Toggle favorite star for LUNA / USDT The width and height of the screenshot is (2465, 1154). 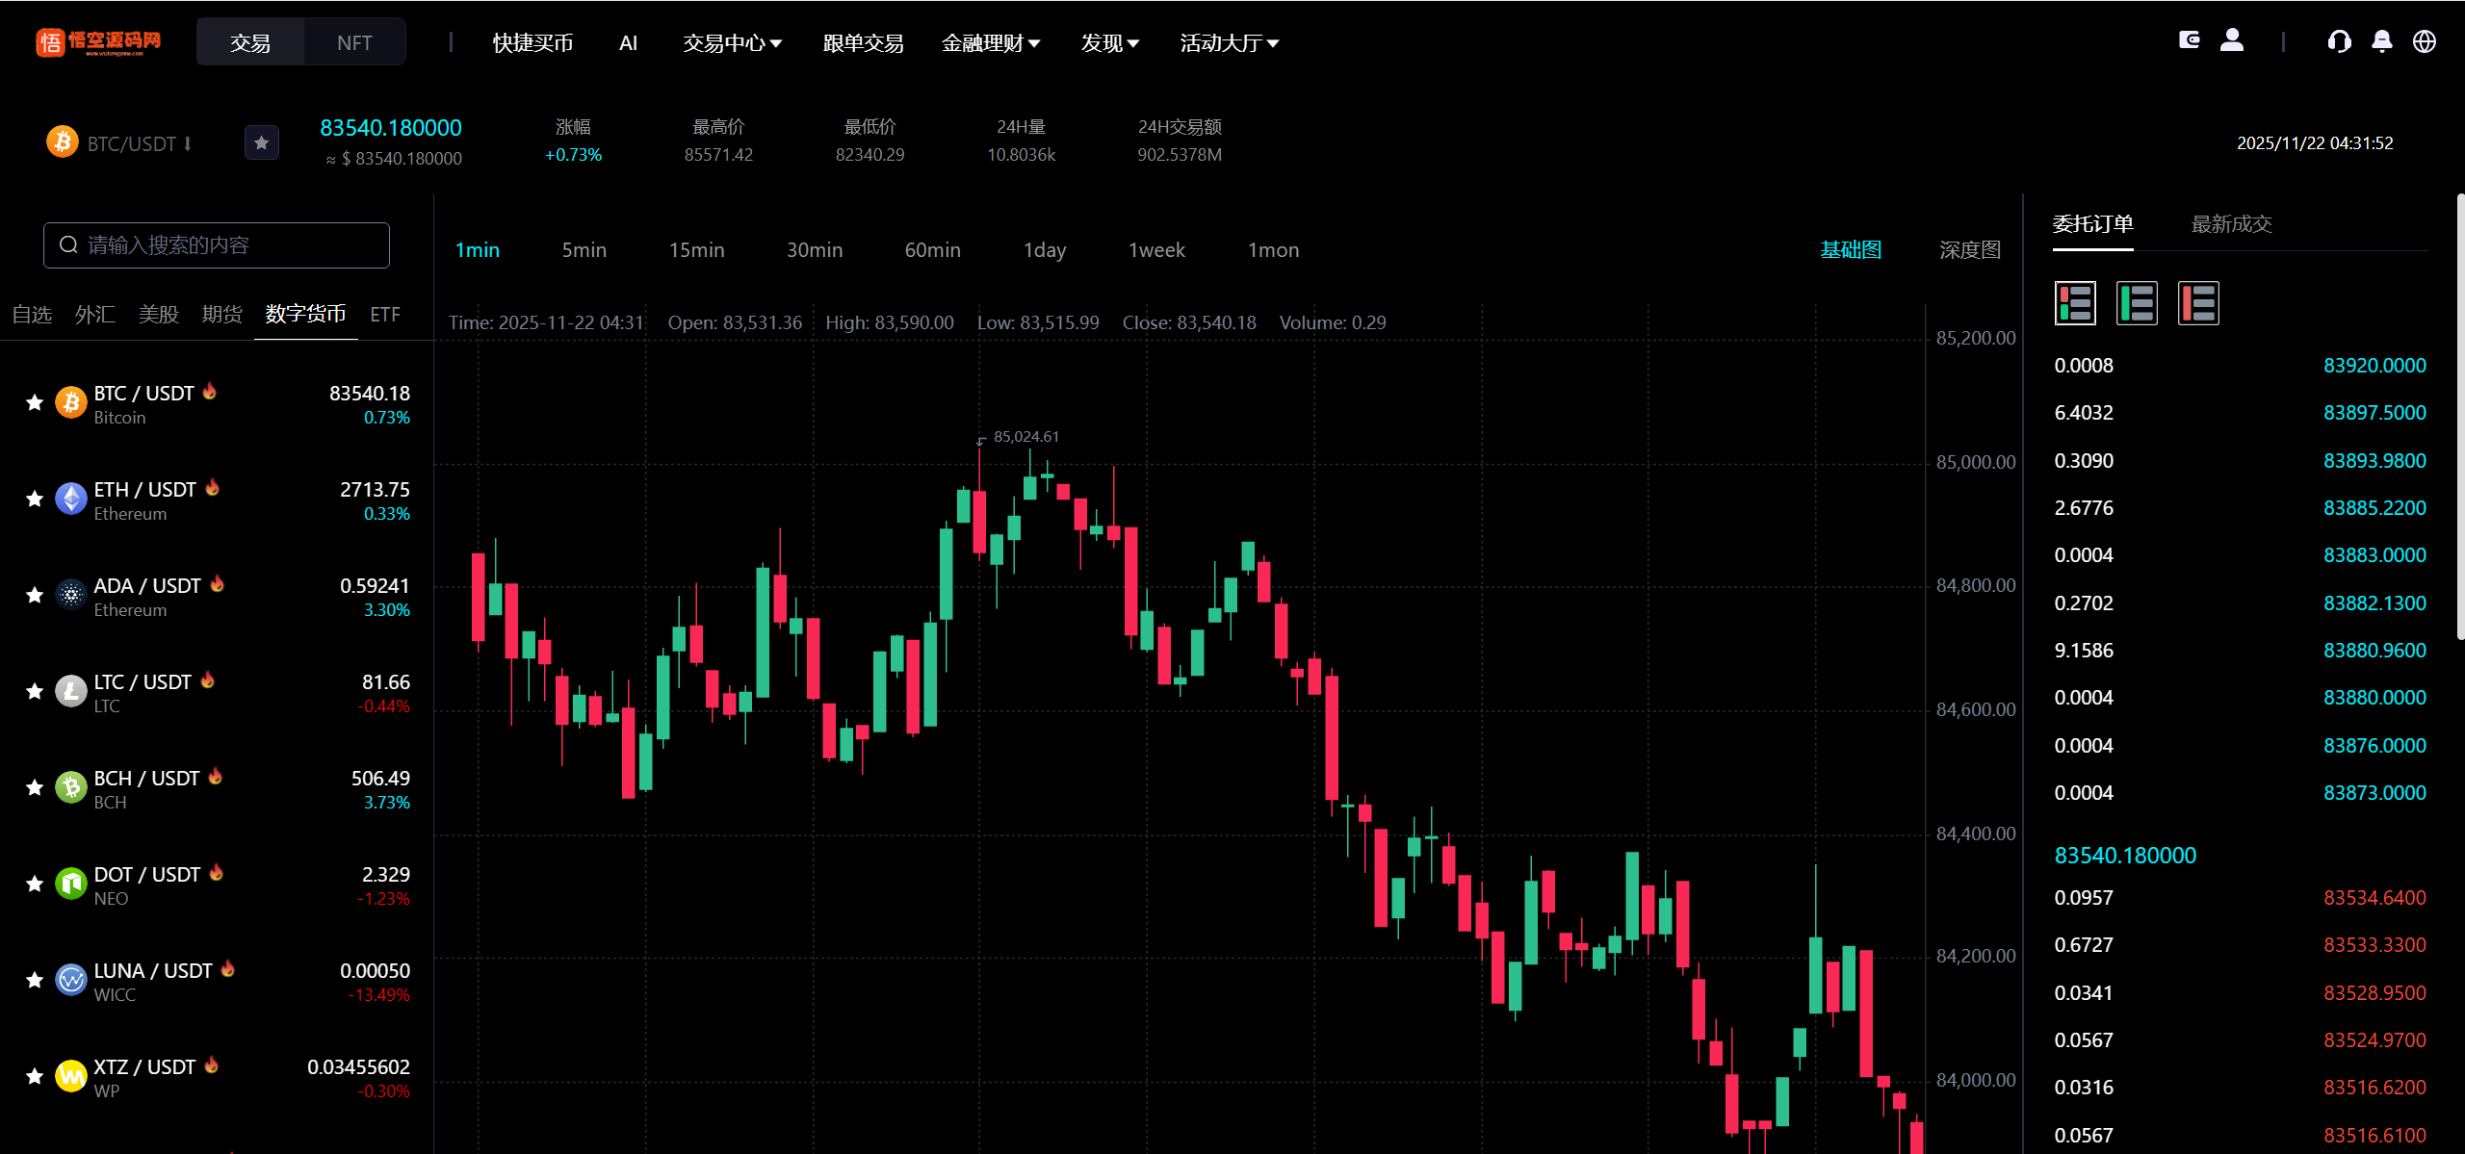(x=35, y=980)
